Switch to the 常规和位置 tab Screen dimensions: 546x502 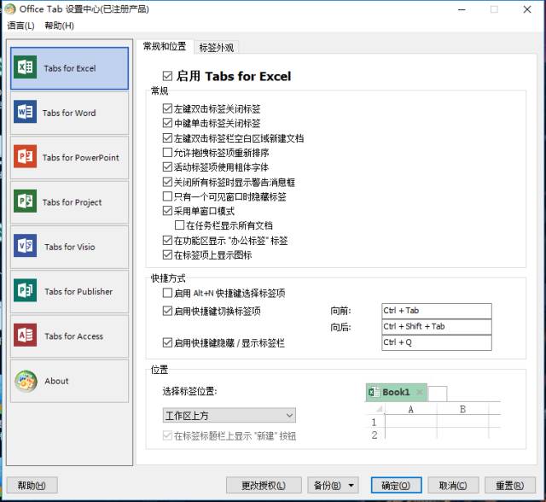click(x=165, y=46)
